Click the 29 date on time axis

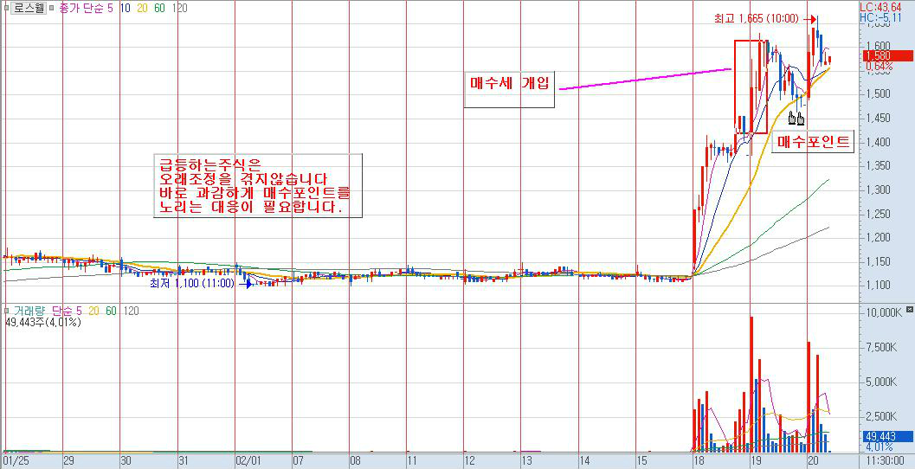tap(69, 461)
